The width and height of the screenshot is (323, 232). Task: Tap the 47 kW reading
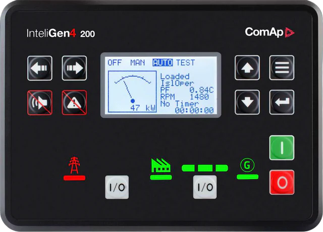pyautogui.click(x=143, y=108)
